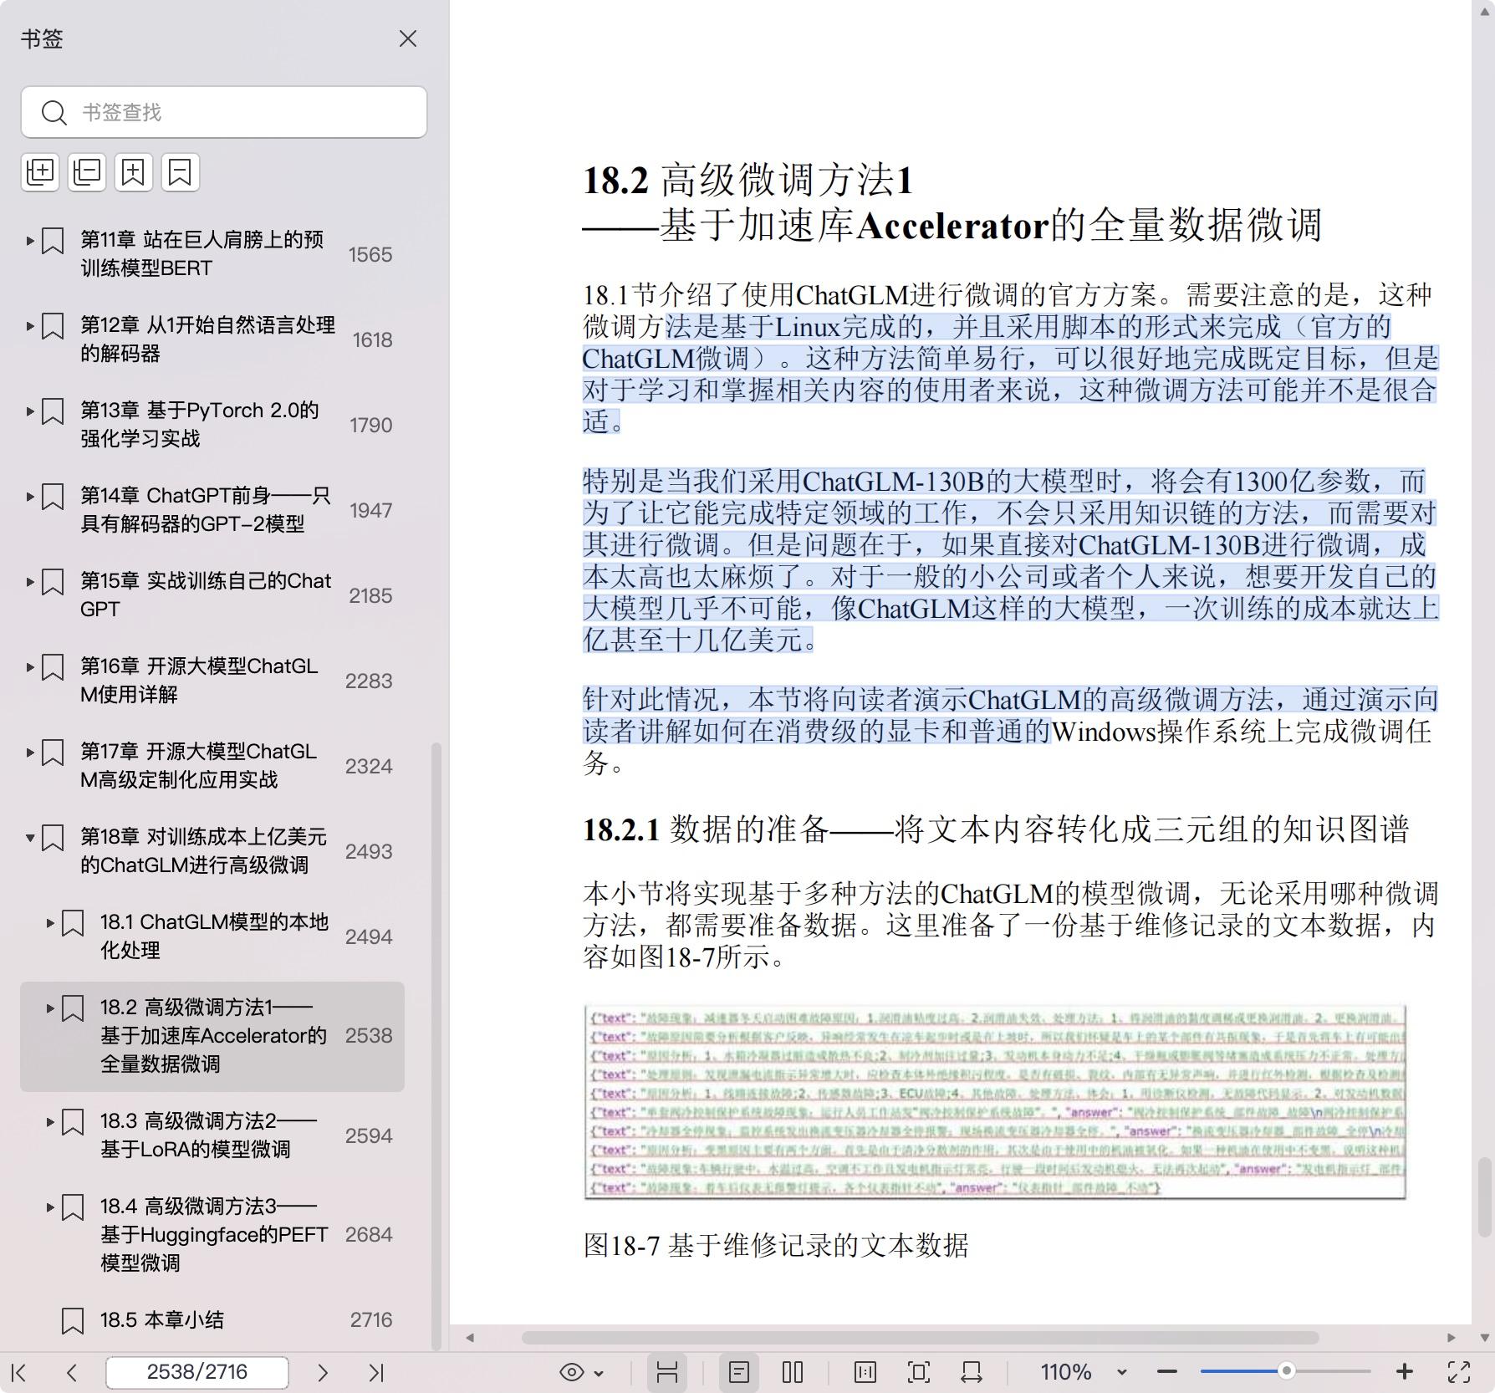The width and height of the screenshot is (1495, 1393).
Task: Expand the 18.4 高级微调方法3 arrow
Action: [x=50, y=1207]
